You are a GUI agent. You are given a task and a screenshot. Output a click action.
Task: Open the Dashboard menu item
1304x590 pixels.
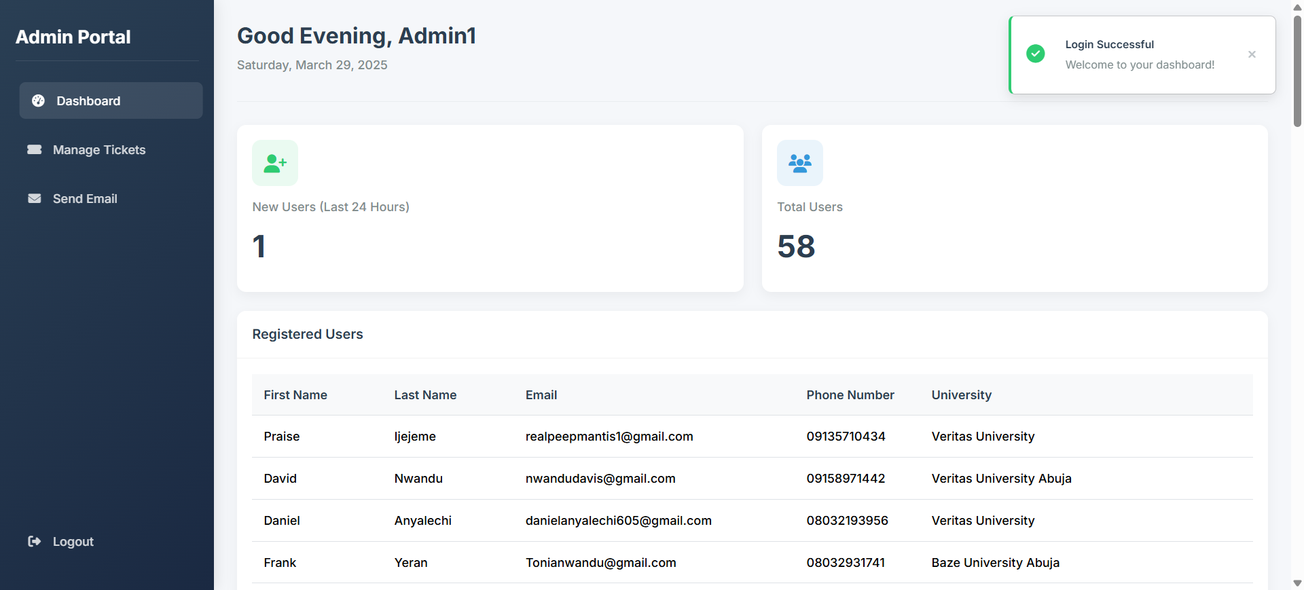click(111, 100)
